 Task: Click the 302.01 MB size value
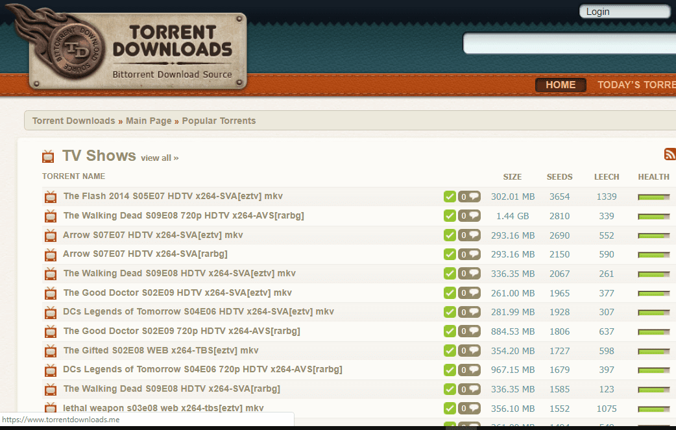click(513, 197)
